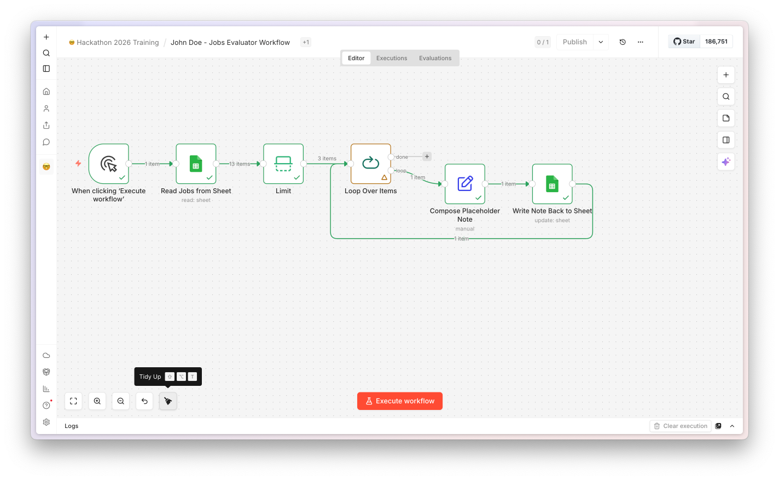Select the Loop Over Items node
This screenshot has height=480, width=779.
[x=371, y=164]
